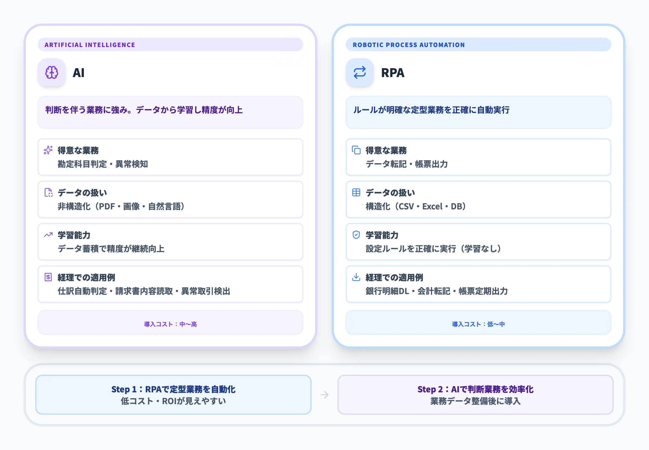Open the Step 1 RPA automation card
The image size is (649, 450).
tap(173, 395)
